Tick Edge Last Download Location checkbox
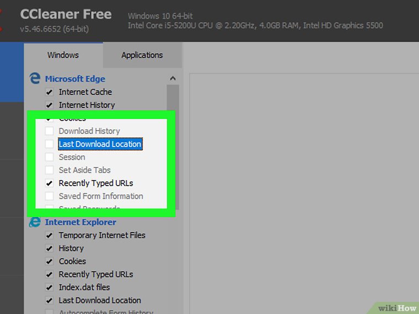Screen dimensions: 419x314 49,144
